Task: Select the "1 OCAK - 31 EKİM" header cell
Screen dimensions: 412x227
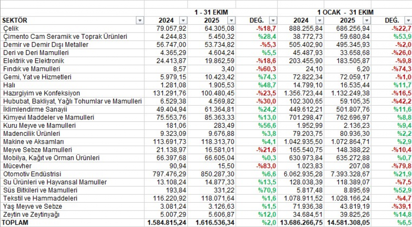Action: [346, 12]
